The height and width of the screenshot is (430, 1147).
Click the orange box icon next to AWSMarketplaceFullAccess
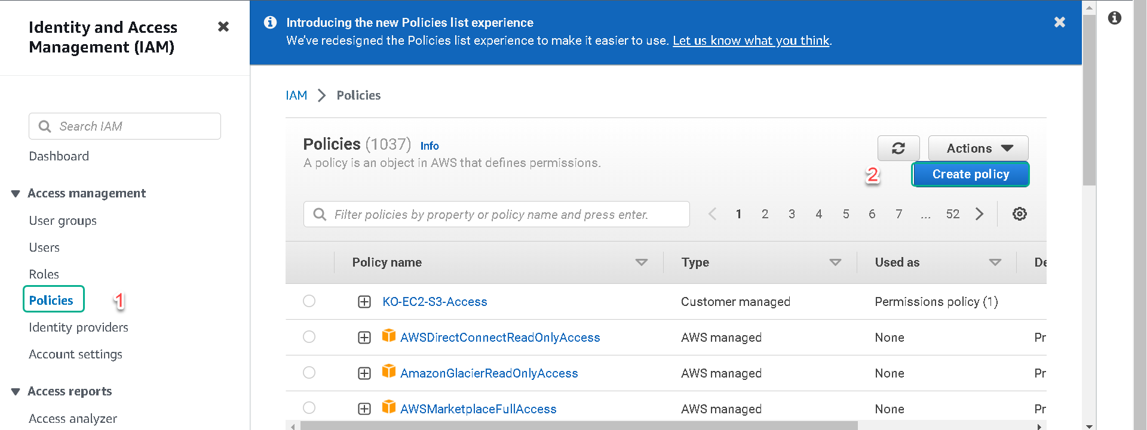point(389,407)
